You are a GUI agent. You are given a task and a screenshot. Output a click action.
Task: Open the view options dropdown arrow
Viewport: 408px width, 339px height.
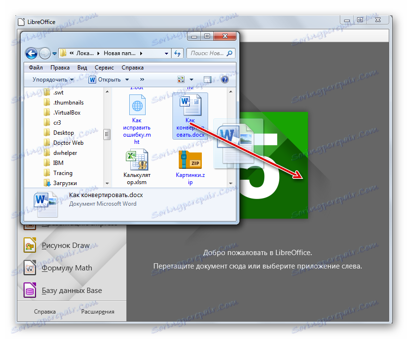coord(192,80)
